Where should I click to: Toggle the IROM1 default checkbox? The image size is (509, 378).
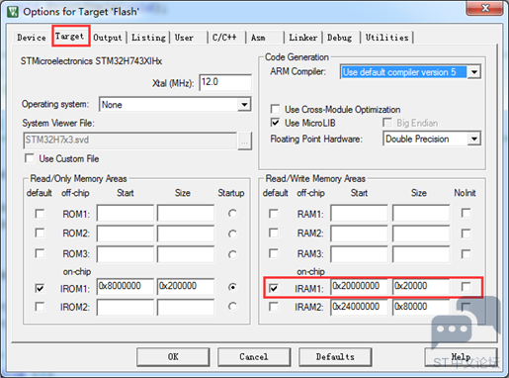click(40, 288)
